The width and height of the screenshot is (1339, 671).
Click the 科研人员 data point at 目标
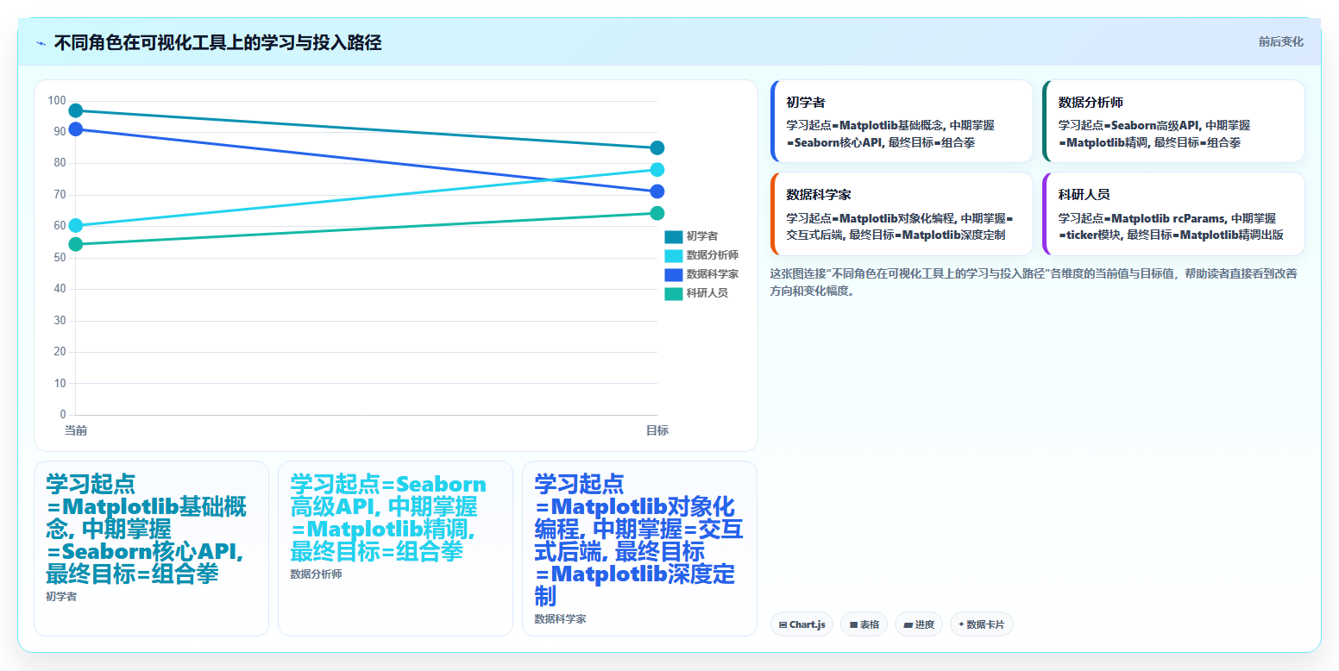657,213
